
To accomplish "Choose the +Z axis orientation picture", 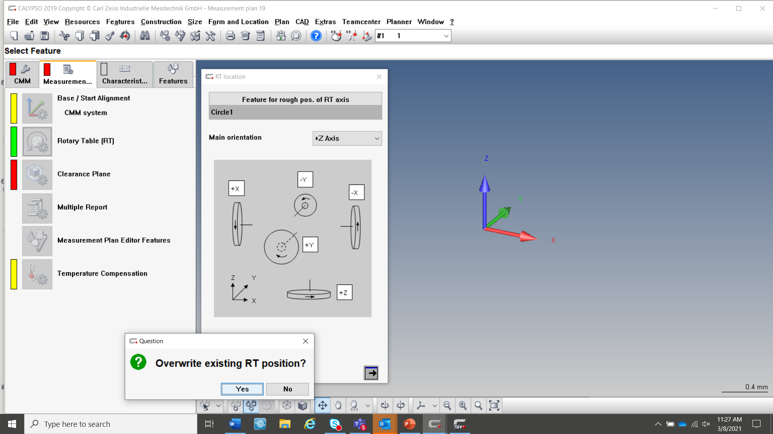I will [x=344, y=292].
